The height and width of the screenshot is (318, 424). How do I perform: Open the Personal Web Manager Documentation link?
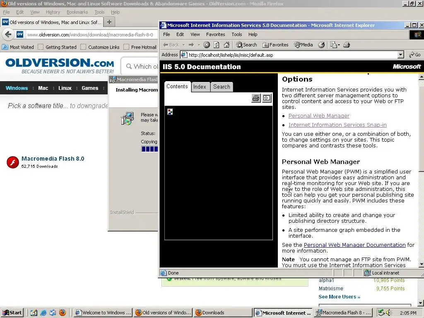[354, 245]
